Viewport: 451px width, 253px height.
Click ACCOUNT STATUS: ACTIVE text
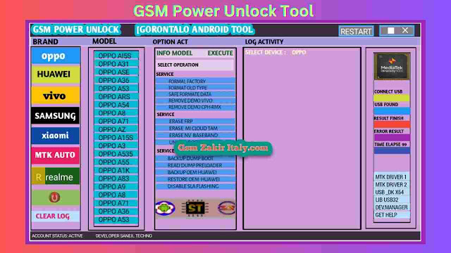pos(57,236)
